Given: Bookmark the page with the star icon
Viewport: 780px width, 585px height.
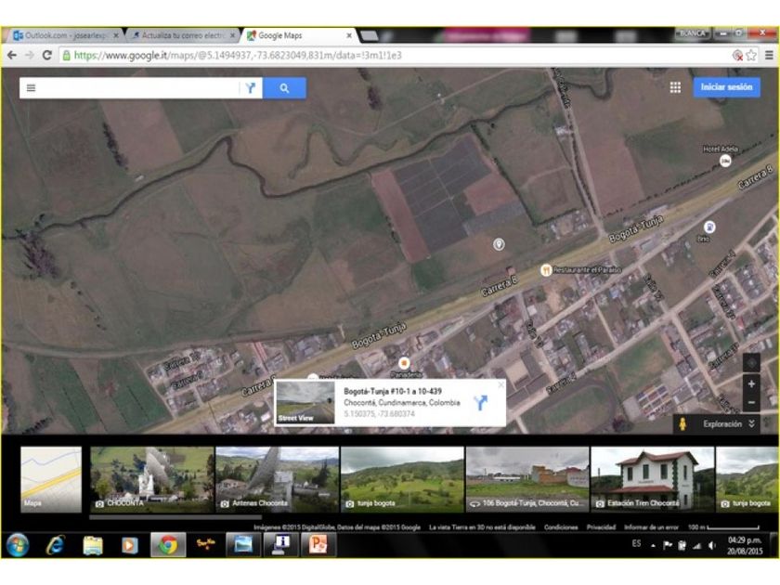Looking at the screenshot, I should click(x=751, y=55).
